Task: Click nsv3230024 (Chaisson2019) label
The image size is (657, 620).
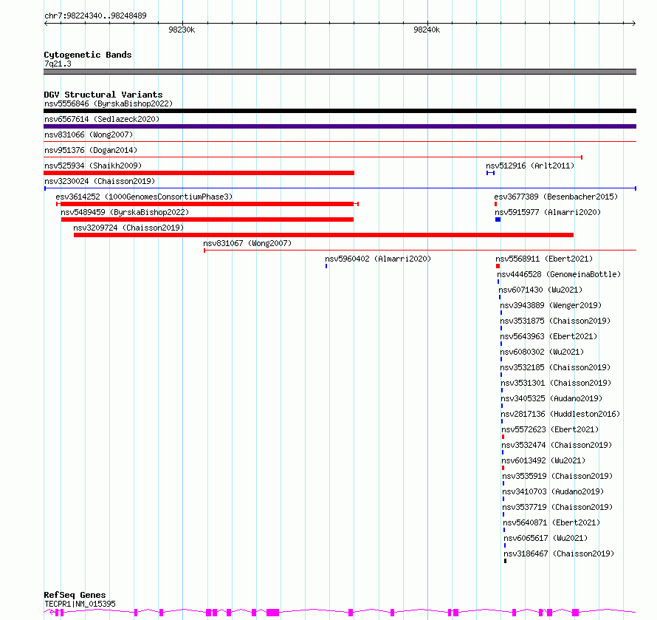Action: coord(100,181)
